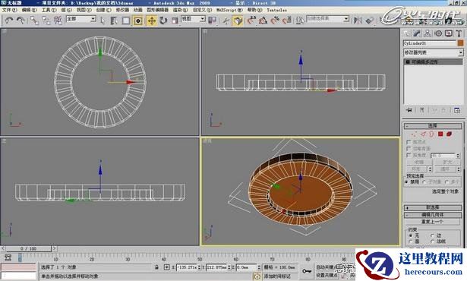Select Border sub-object level icon
This screenshot has height=281, width=467.
click(x=431, y=134)
